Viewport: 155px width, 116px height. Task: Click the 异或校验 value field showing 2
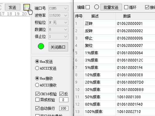click(x=64, y=100)
